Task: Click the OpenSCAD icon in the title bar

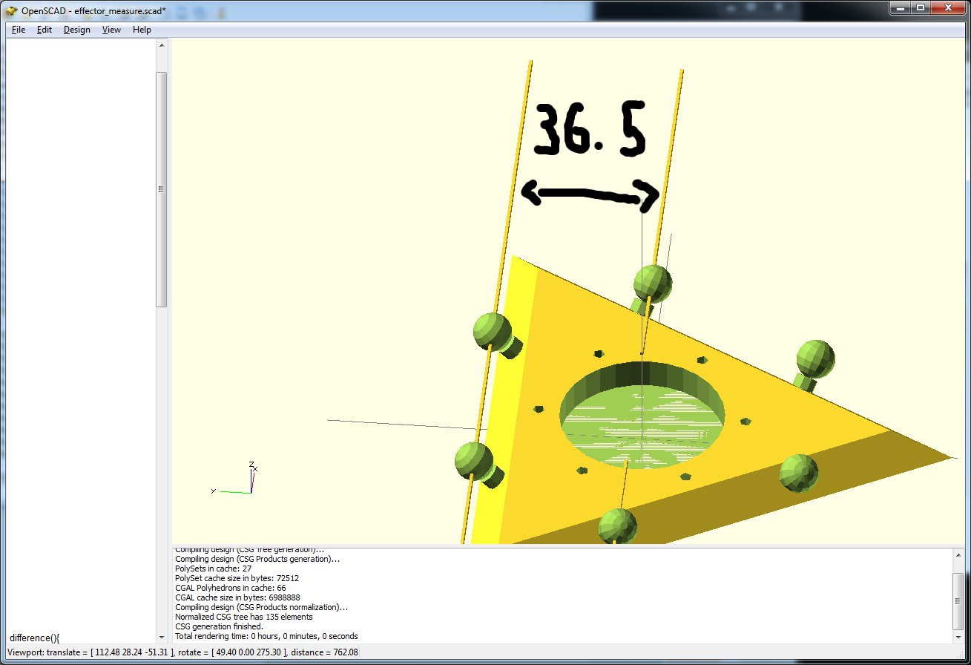Action: 12,10
